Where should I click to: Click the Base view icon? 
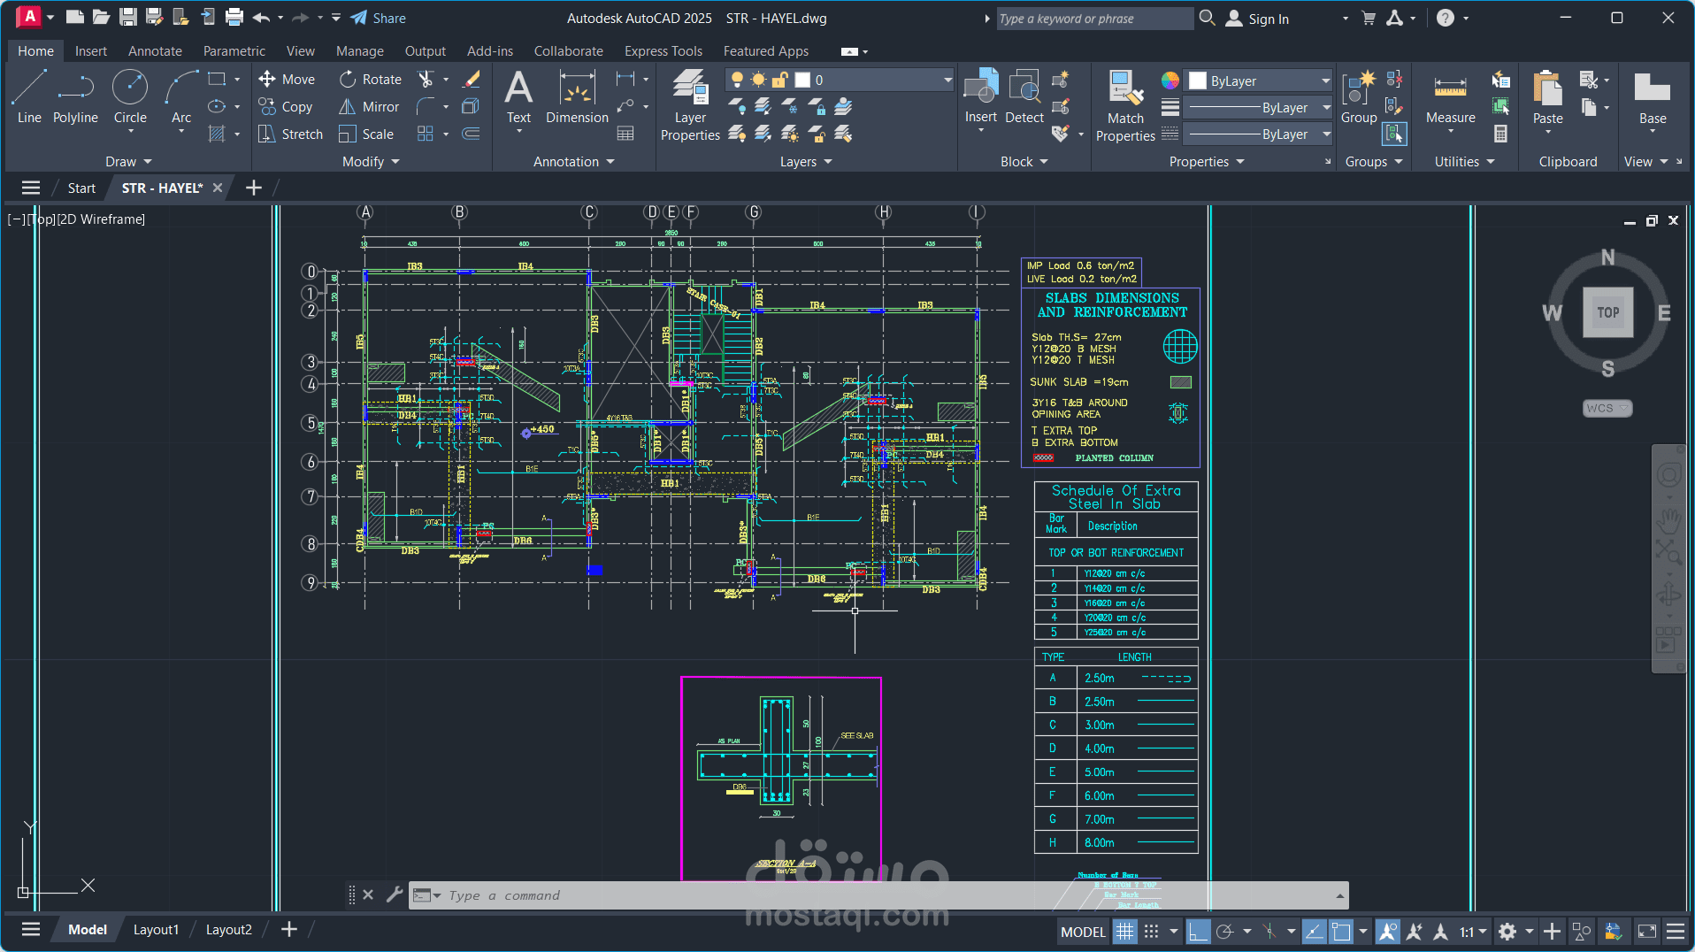(x=1652, y=97)
